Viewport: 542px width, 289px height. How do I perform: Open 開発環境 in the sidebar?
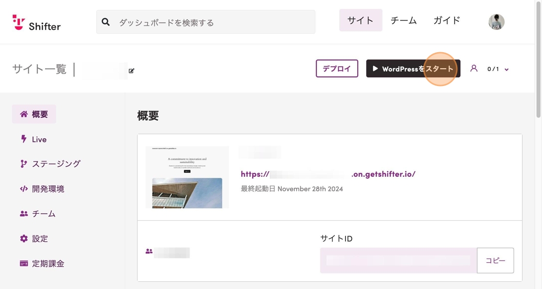pos(42,189)
